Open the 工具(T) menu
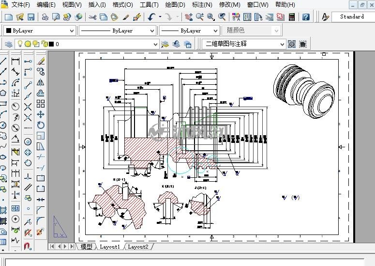Image resolution: width=375 pixels, height=266 pixels. (x=149, y=4)
